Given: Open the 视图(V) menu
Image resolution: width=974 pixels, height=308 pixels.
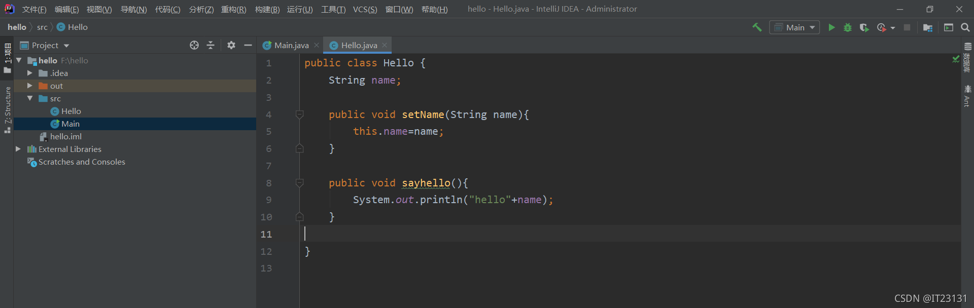Looking at the screenshot, I should point(99,9).
